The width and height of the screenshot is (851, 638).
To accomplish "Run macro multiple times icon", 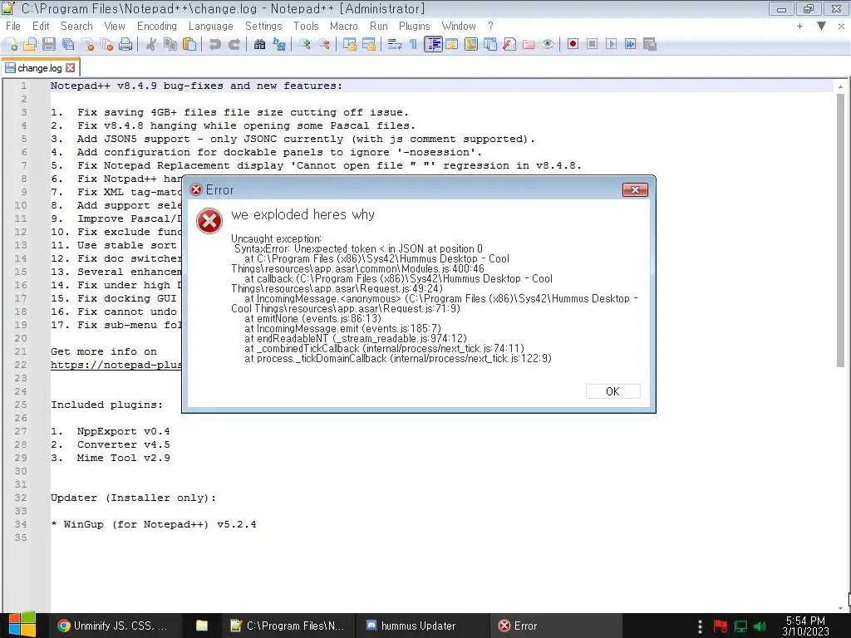I will (x=630, y=45).
